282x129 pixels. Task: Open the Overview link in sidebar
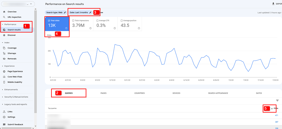click(12, 12)
